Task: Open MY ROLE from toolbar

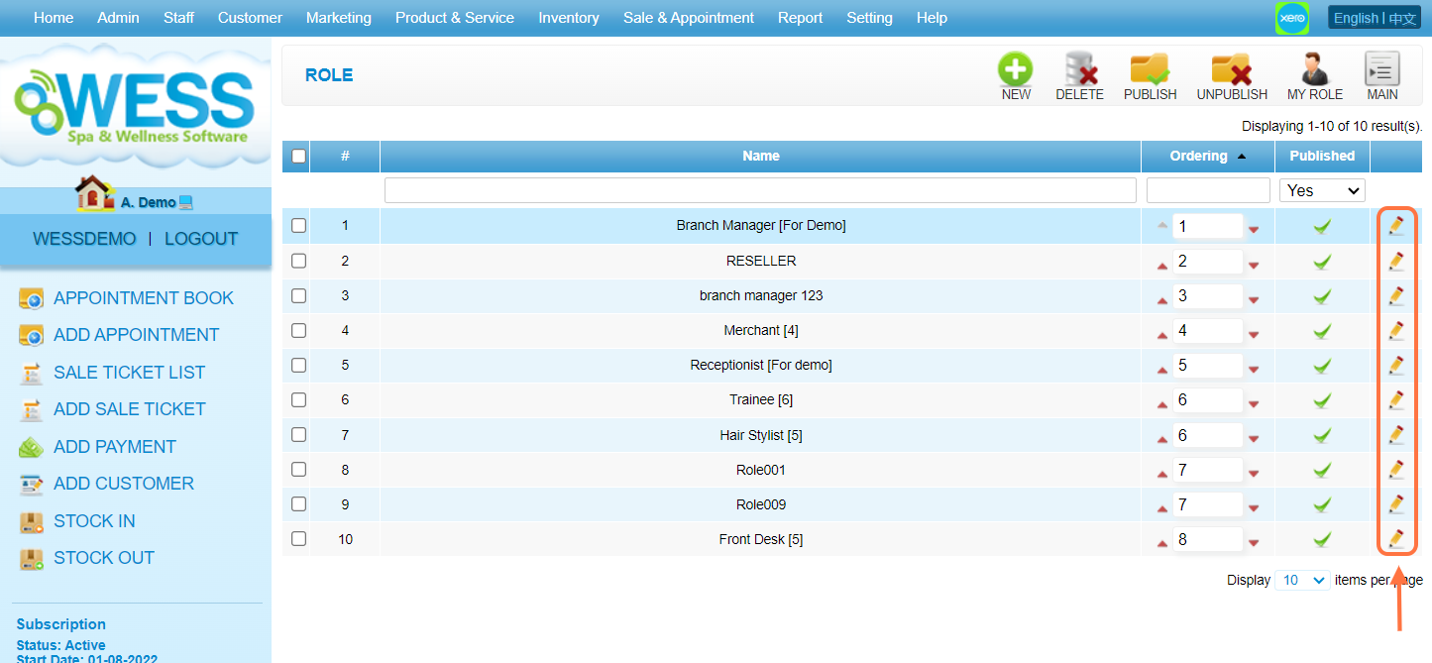Action: (1314, 70)
